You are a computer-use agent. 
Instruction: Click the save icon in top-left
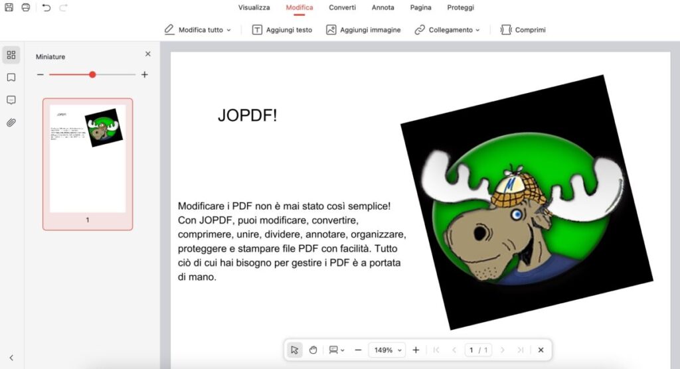click(9, 7)
